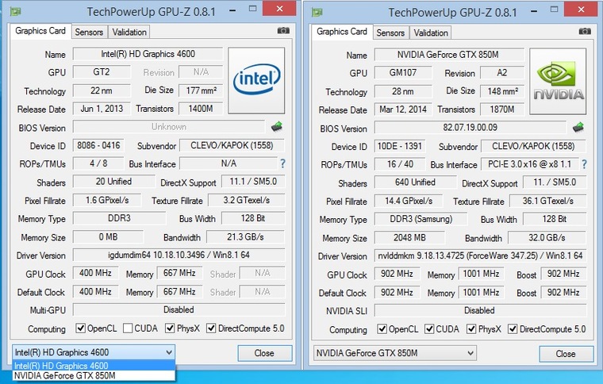This screenshot has height=384, width=603.
Task: Click Die Size 177 mm² value
Action: (201, 90)
